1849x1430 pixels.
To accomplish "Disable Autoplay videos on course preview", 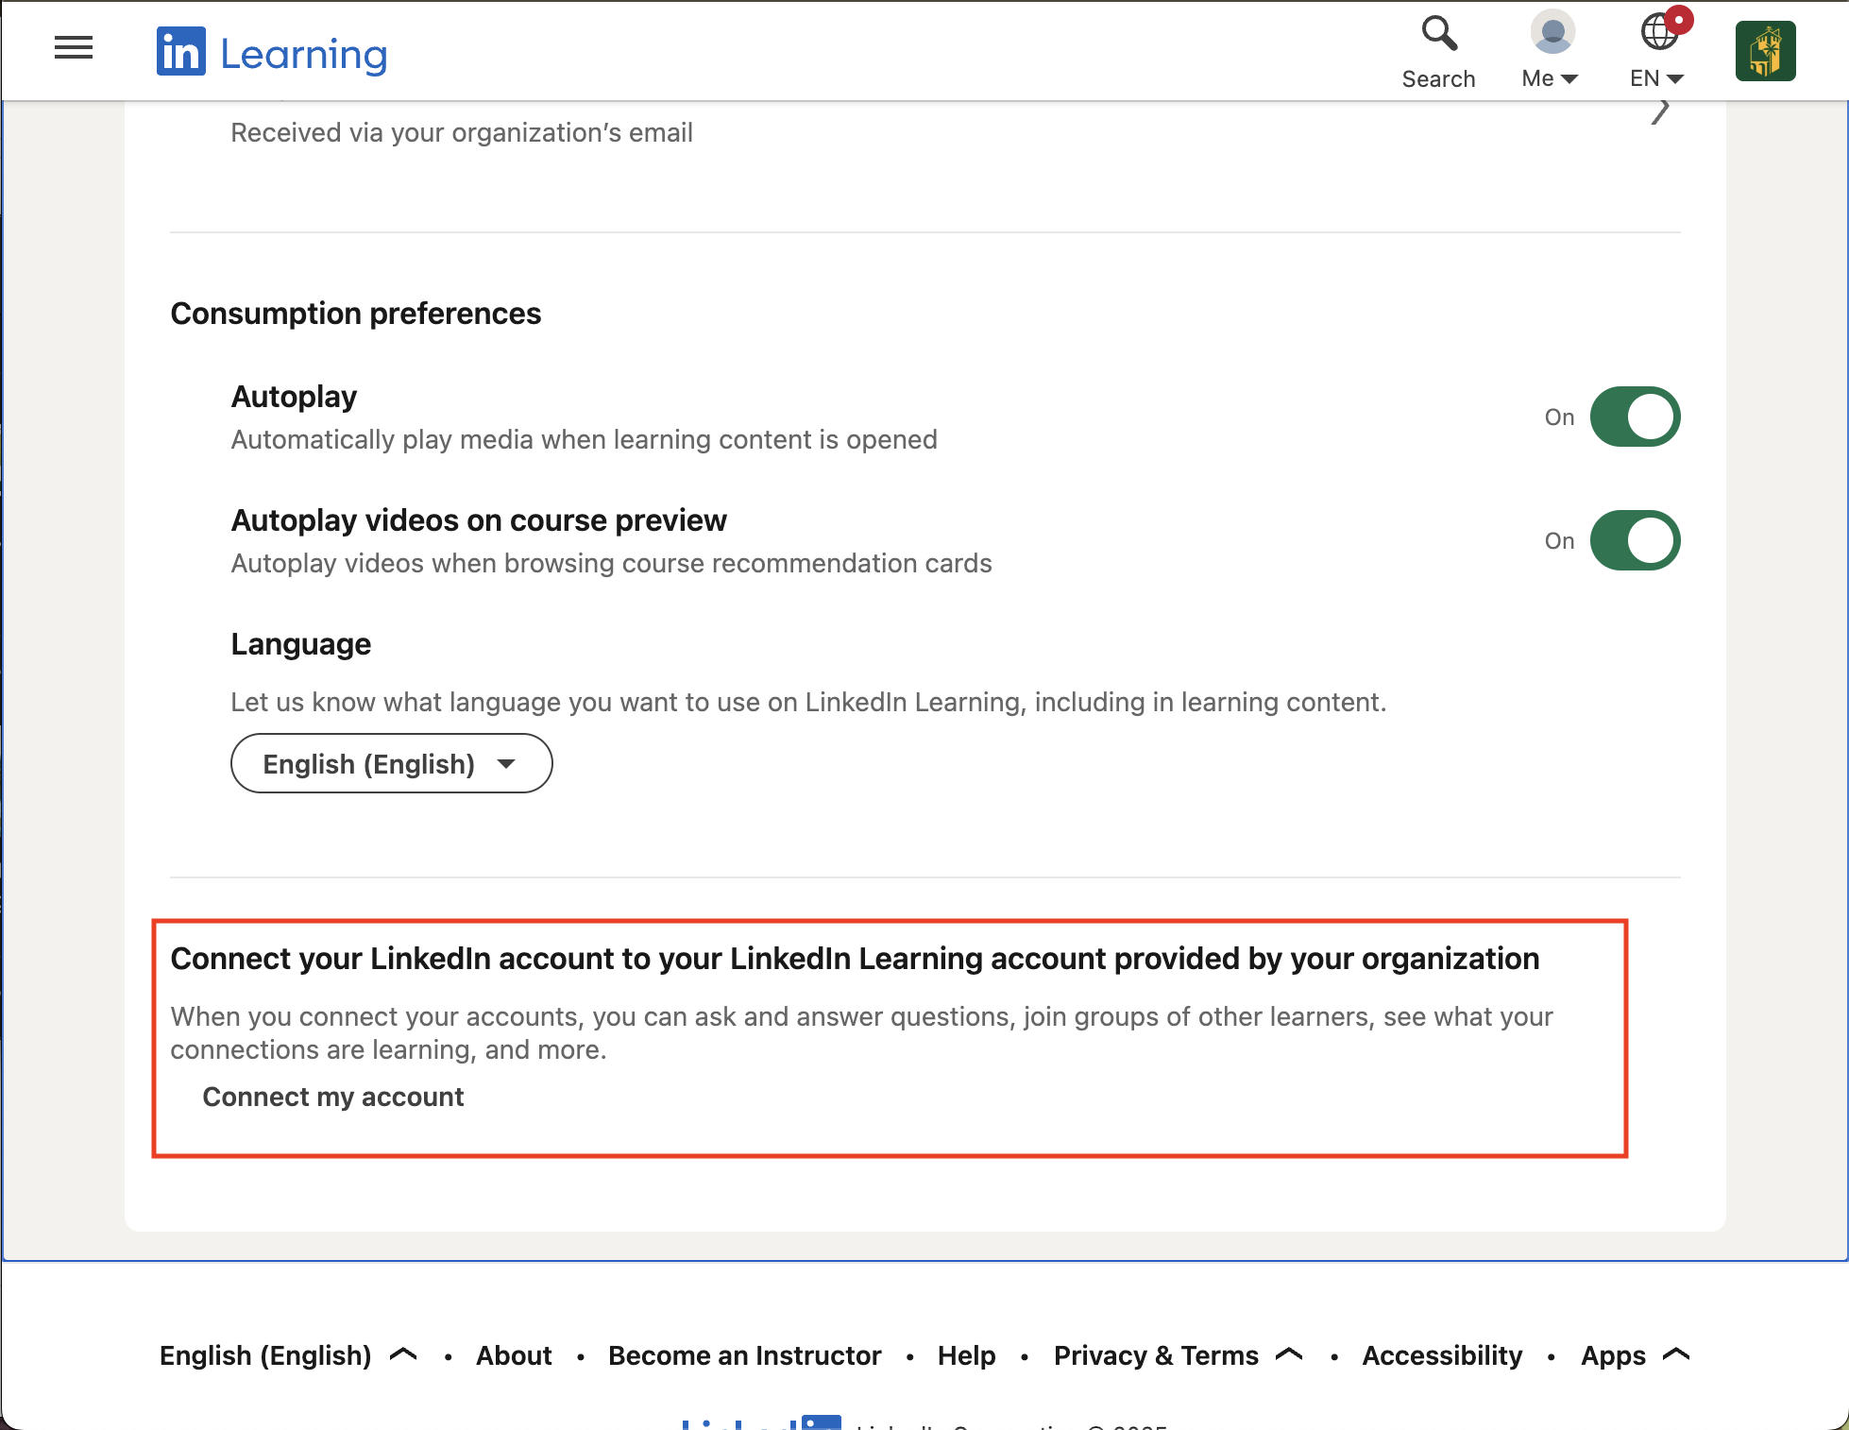I will click(1635, 540).
